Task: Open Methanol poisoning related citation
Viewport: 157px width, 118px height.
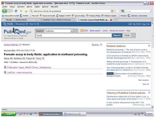Action: [x=127, y=51]
